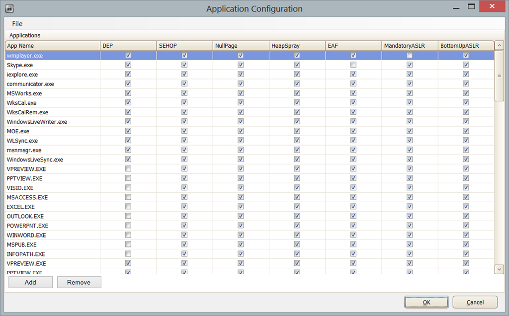Select the OUTLOOK.EXE app name

pos(25,216)
